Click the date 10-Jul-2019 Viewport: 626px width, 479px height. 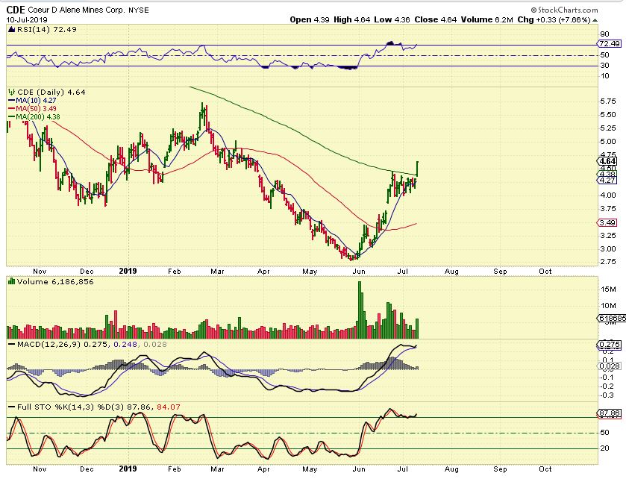point(27,19)
